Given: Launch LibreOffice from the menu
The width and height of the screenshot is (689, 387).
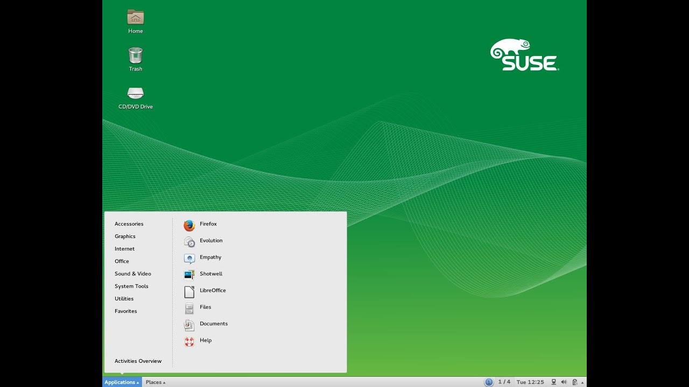Looking at the screenshot, I should 205,291.
